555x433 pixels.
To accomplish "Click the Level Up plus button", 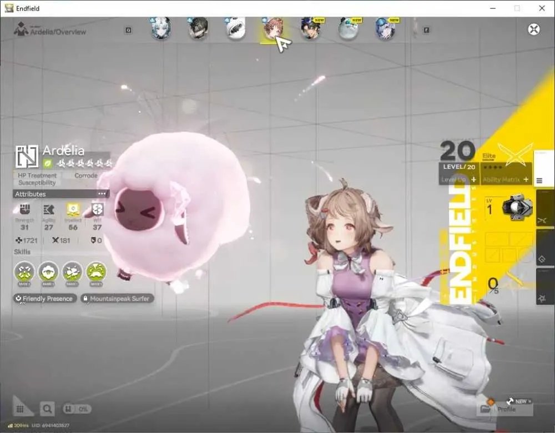I will click(473, 179).
